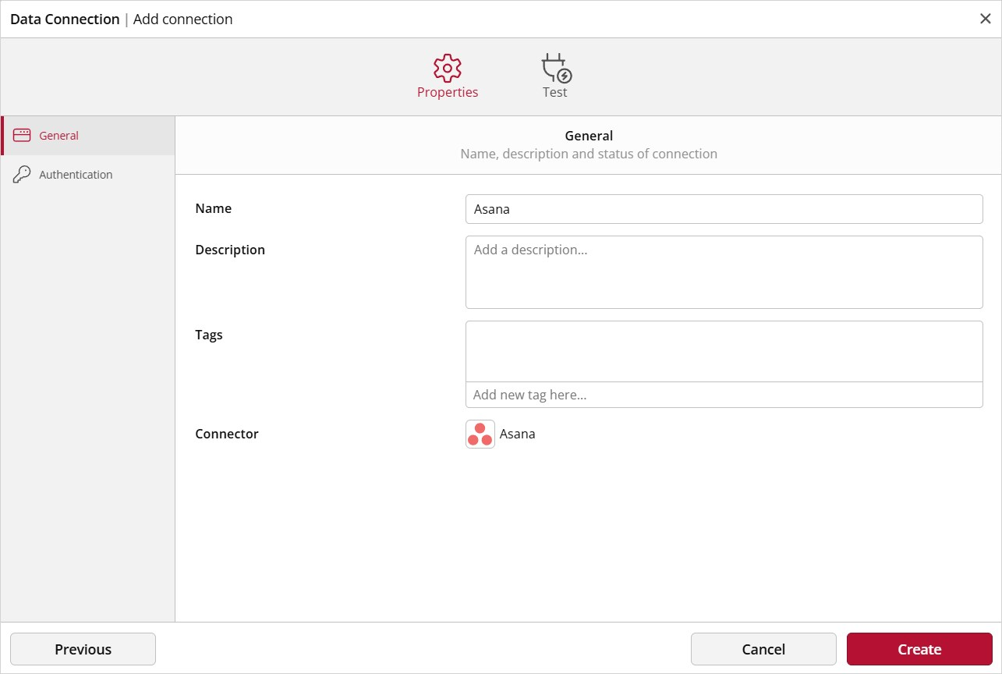
Task: Close the Add connection dialog
Action: (x=986, y=20)
